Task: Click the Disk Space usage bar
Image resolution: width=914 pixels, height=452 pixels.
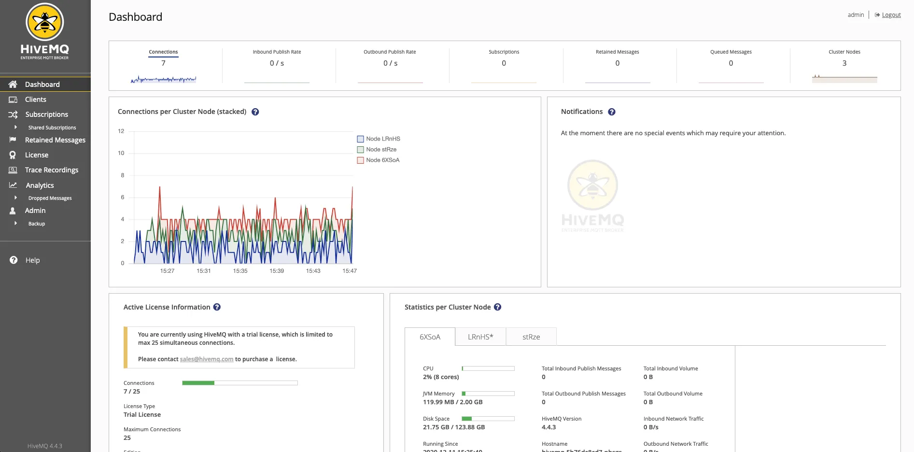Action: coord(488,419)
